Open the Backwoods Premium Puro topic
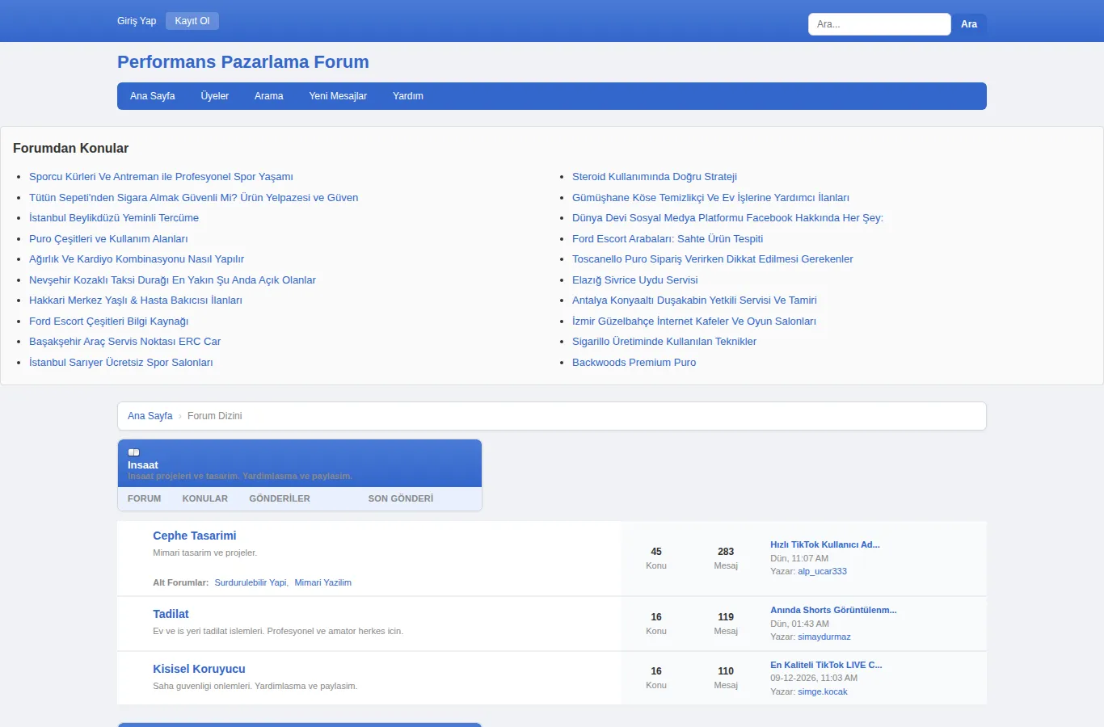This screenshot has height=727, width=1104. (634, 363)
